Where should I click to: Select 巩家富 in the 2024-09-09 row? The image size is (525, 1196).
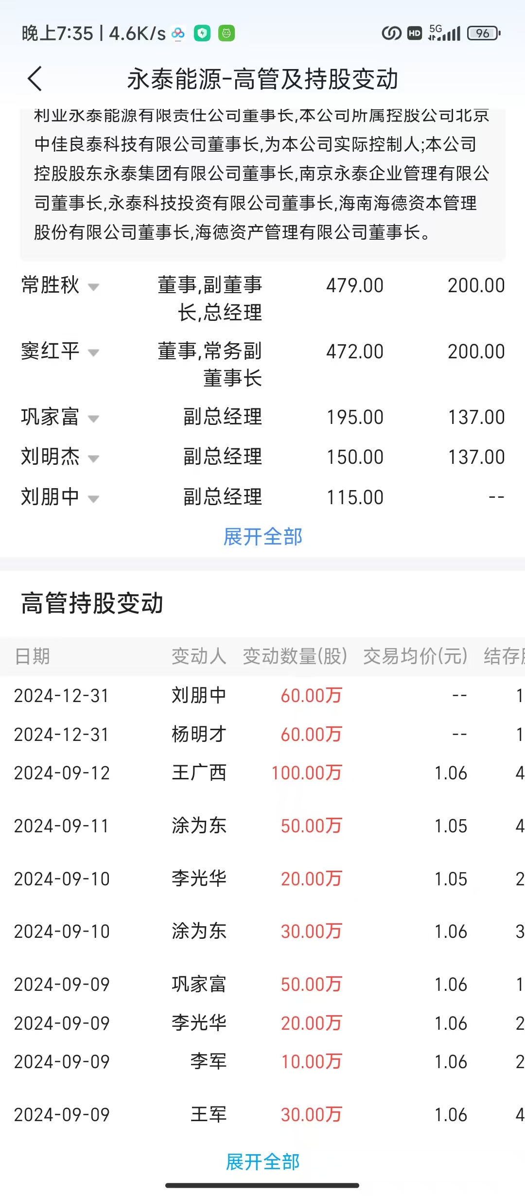pyautogui.click(x=199, y=984)
